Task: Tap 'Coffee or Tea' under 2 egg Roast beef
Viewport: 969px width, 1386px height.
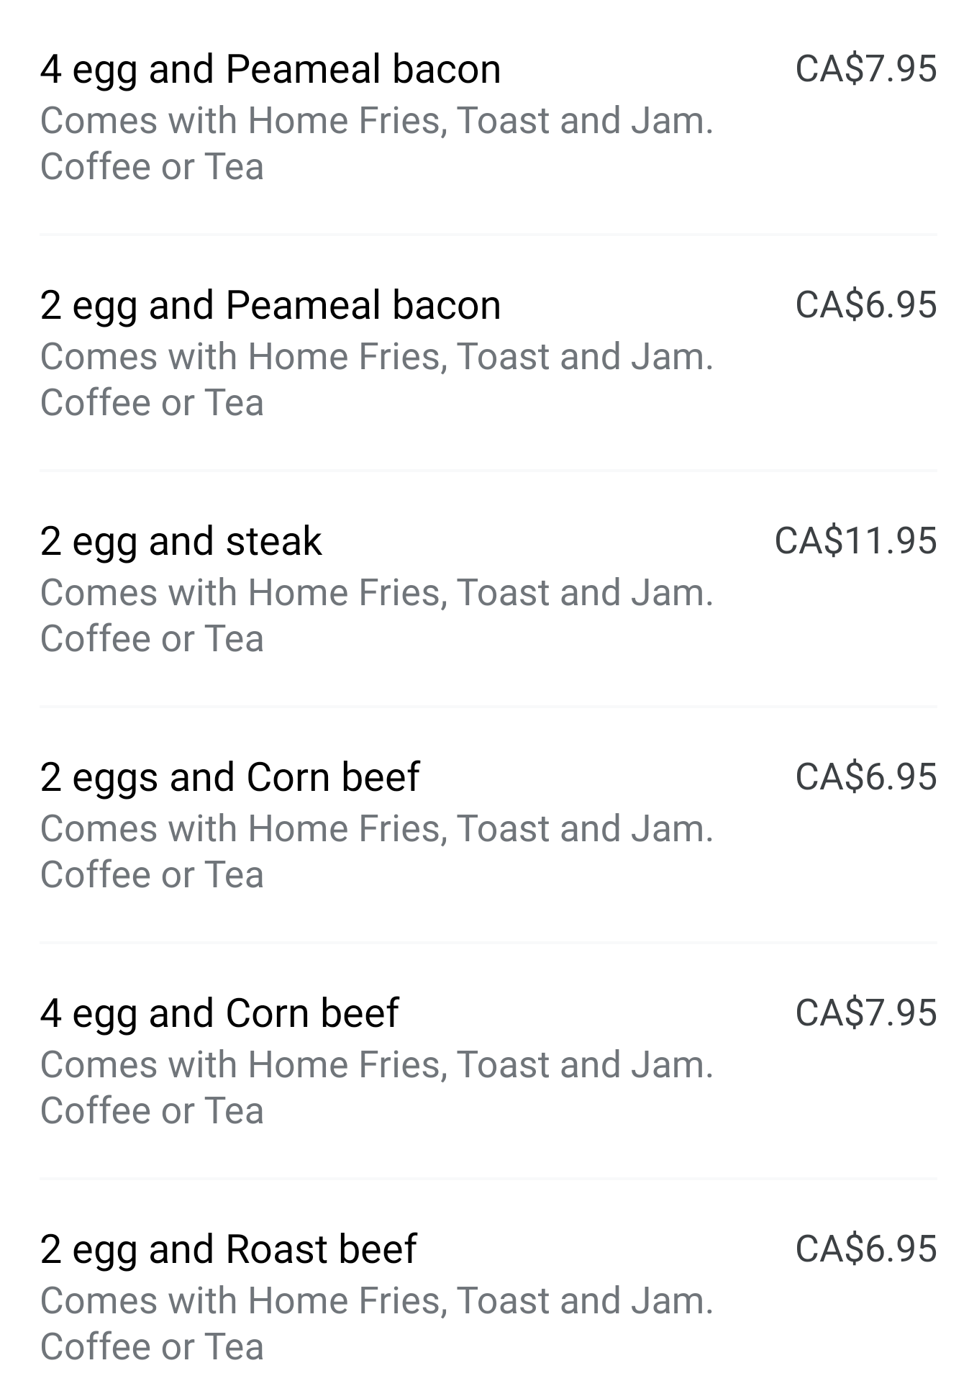Action: [x=152, y=1347]
